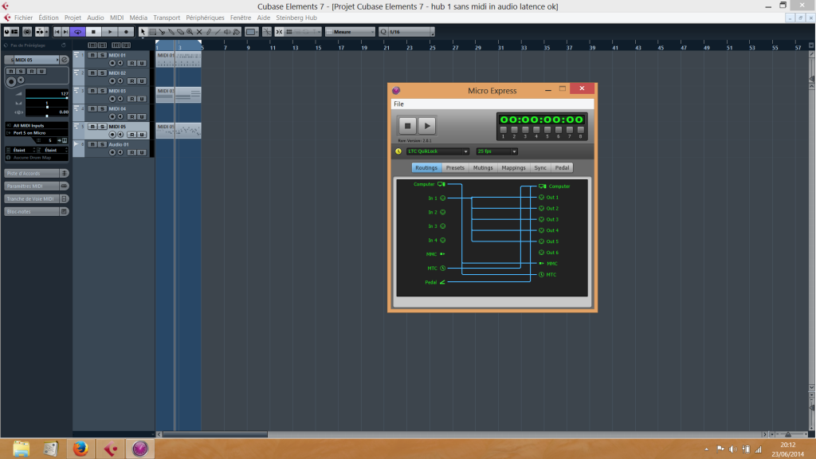The height and width of the screenshot is (459, 816).
Task: Open the Périphériques menu
Action: click(x=205, y=18)
